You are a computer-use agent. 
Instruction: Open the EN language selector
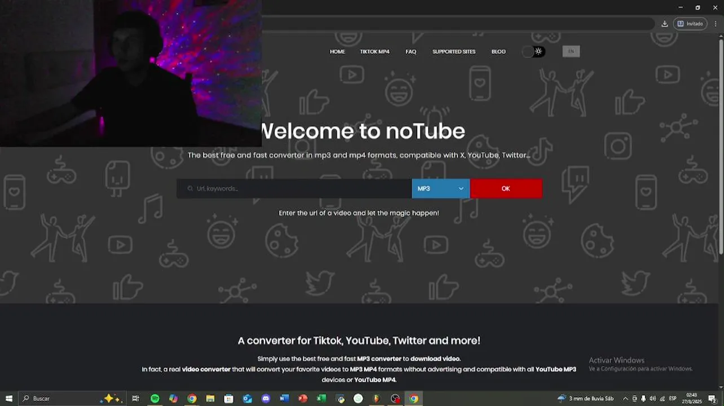click(571, 51)
